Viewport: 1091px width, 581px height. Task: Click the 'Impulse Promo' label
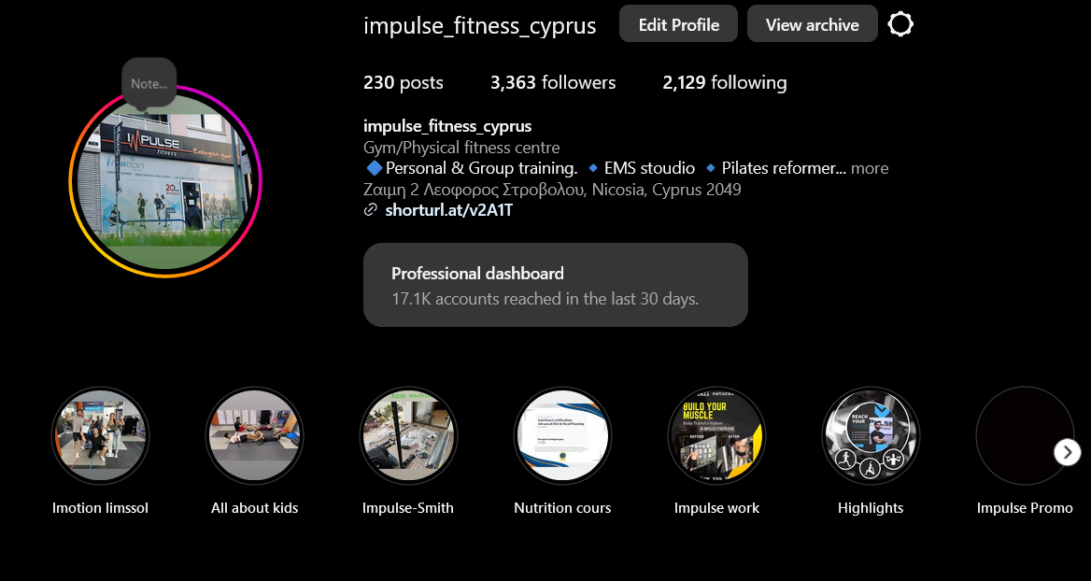1025,508
